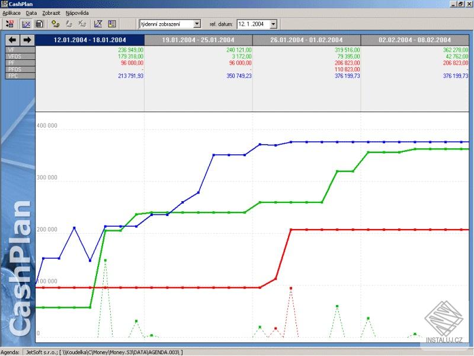The width and height of the screenshot is (474, 356).
Task: Expand the ref. datum date picker arrow
Action: point(273,24)
